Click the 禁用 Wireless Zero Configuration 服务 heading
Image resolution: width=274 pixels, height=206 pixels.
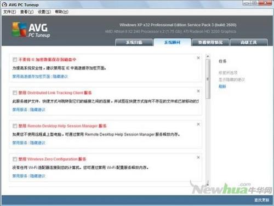coord(52,159)
